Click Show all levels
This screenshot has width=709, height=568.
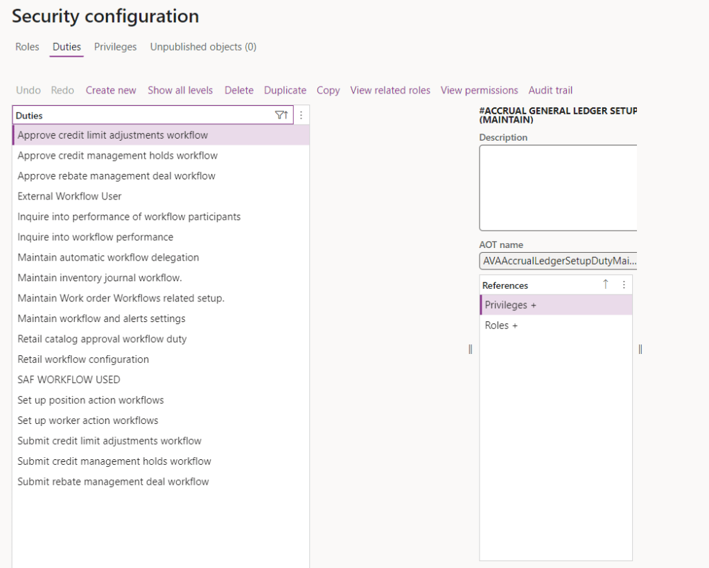(180, 90)
